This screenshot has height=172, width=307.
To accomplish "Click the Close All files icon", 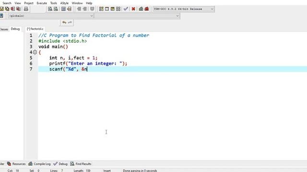I will pos(18,9).
